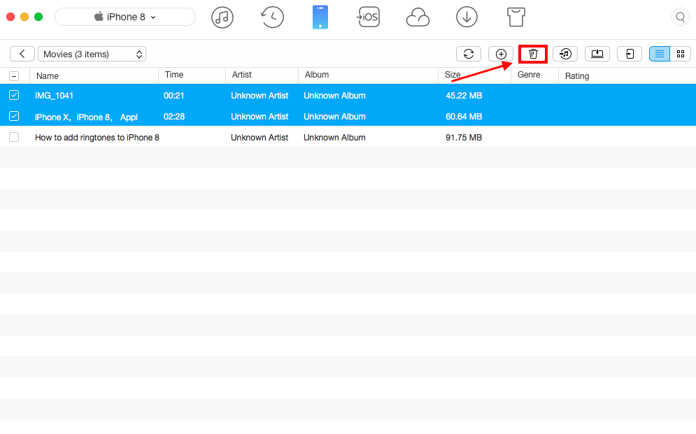Viewport: 696px width, 434px height.
Task: Select the iPhone X, iPhone 8, Appl movie
Action: pyautogui.click(x=86, y=117)
